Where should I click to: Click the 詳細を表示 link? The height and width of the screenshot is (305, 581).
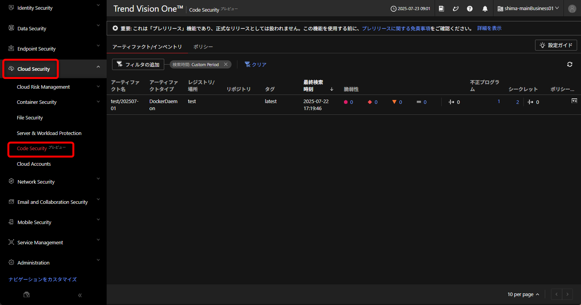tap(489, 28)
